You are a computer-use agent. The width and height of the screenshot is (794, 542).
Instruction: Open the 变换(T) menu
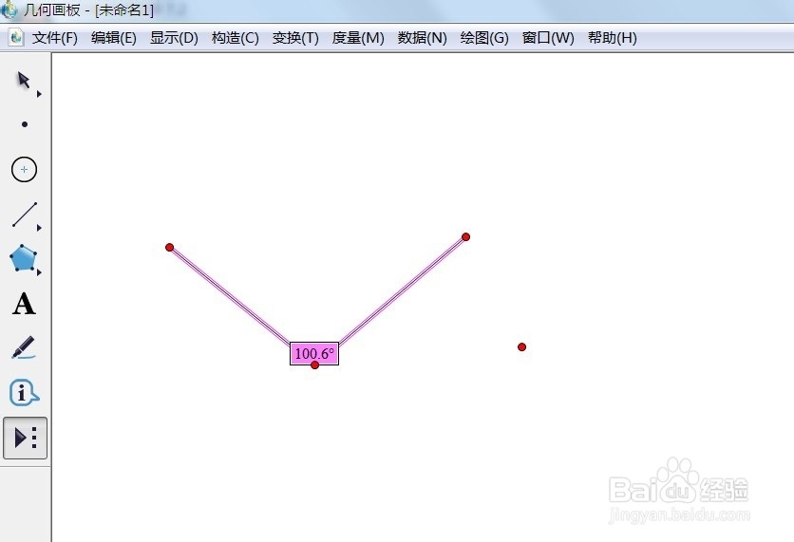coord(295,38)
